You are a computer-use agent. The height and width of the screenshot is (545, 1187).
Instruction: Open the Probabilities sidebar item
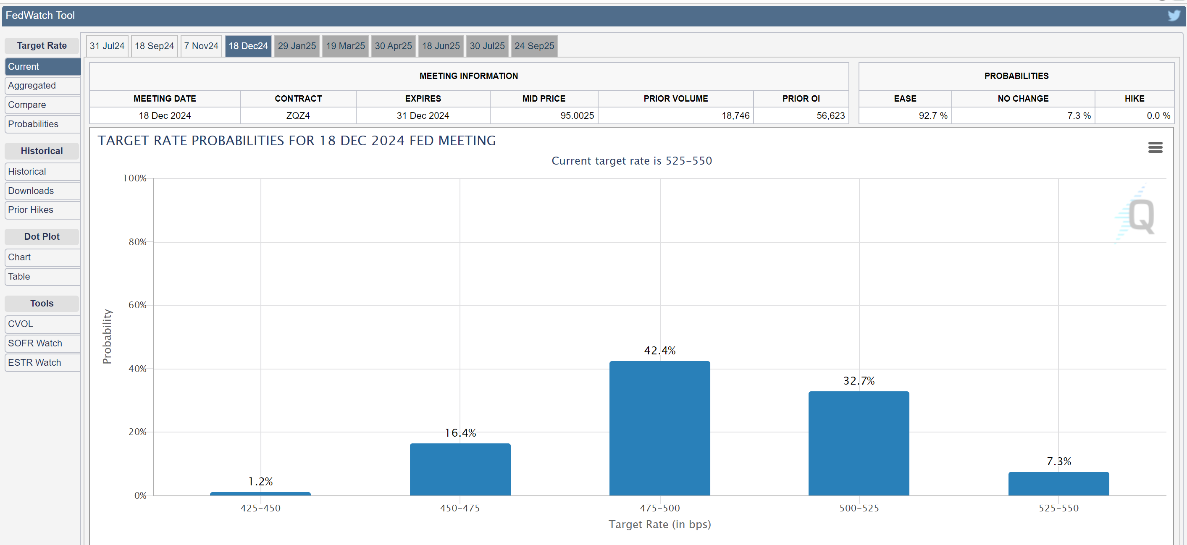42,124
